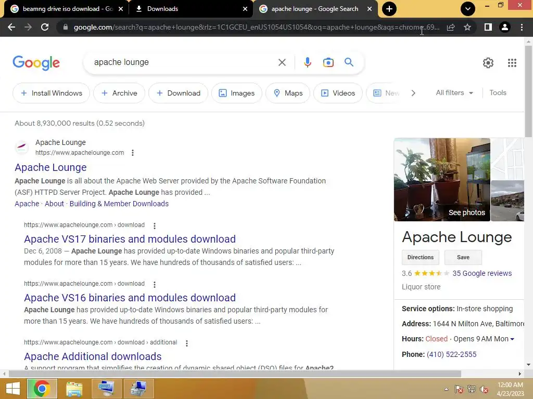Select the apache lounge Google Search tab
The height and width of the screenshot is (399, 533).
(314, 9)
